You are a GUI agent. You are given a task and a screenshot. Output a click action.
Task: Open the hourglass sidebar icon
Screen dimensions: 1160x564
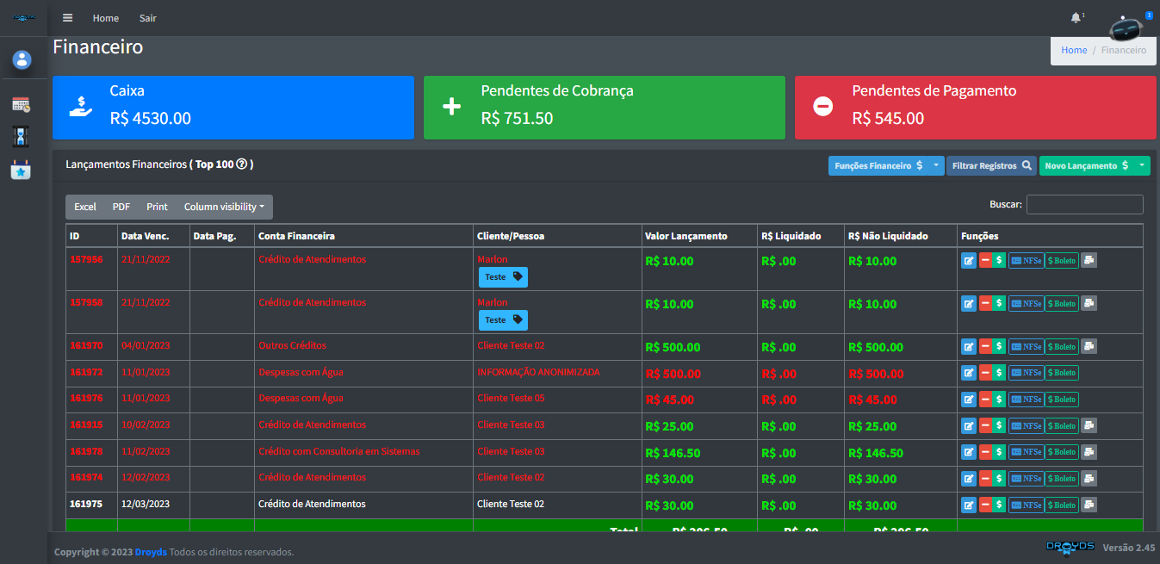coord(22,136)
